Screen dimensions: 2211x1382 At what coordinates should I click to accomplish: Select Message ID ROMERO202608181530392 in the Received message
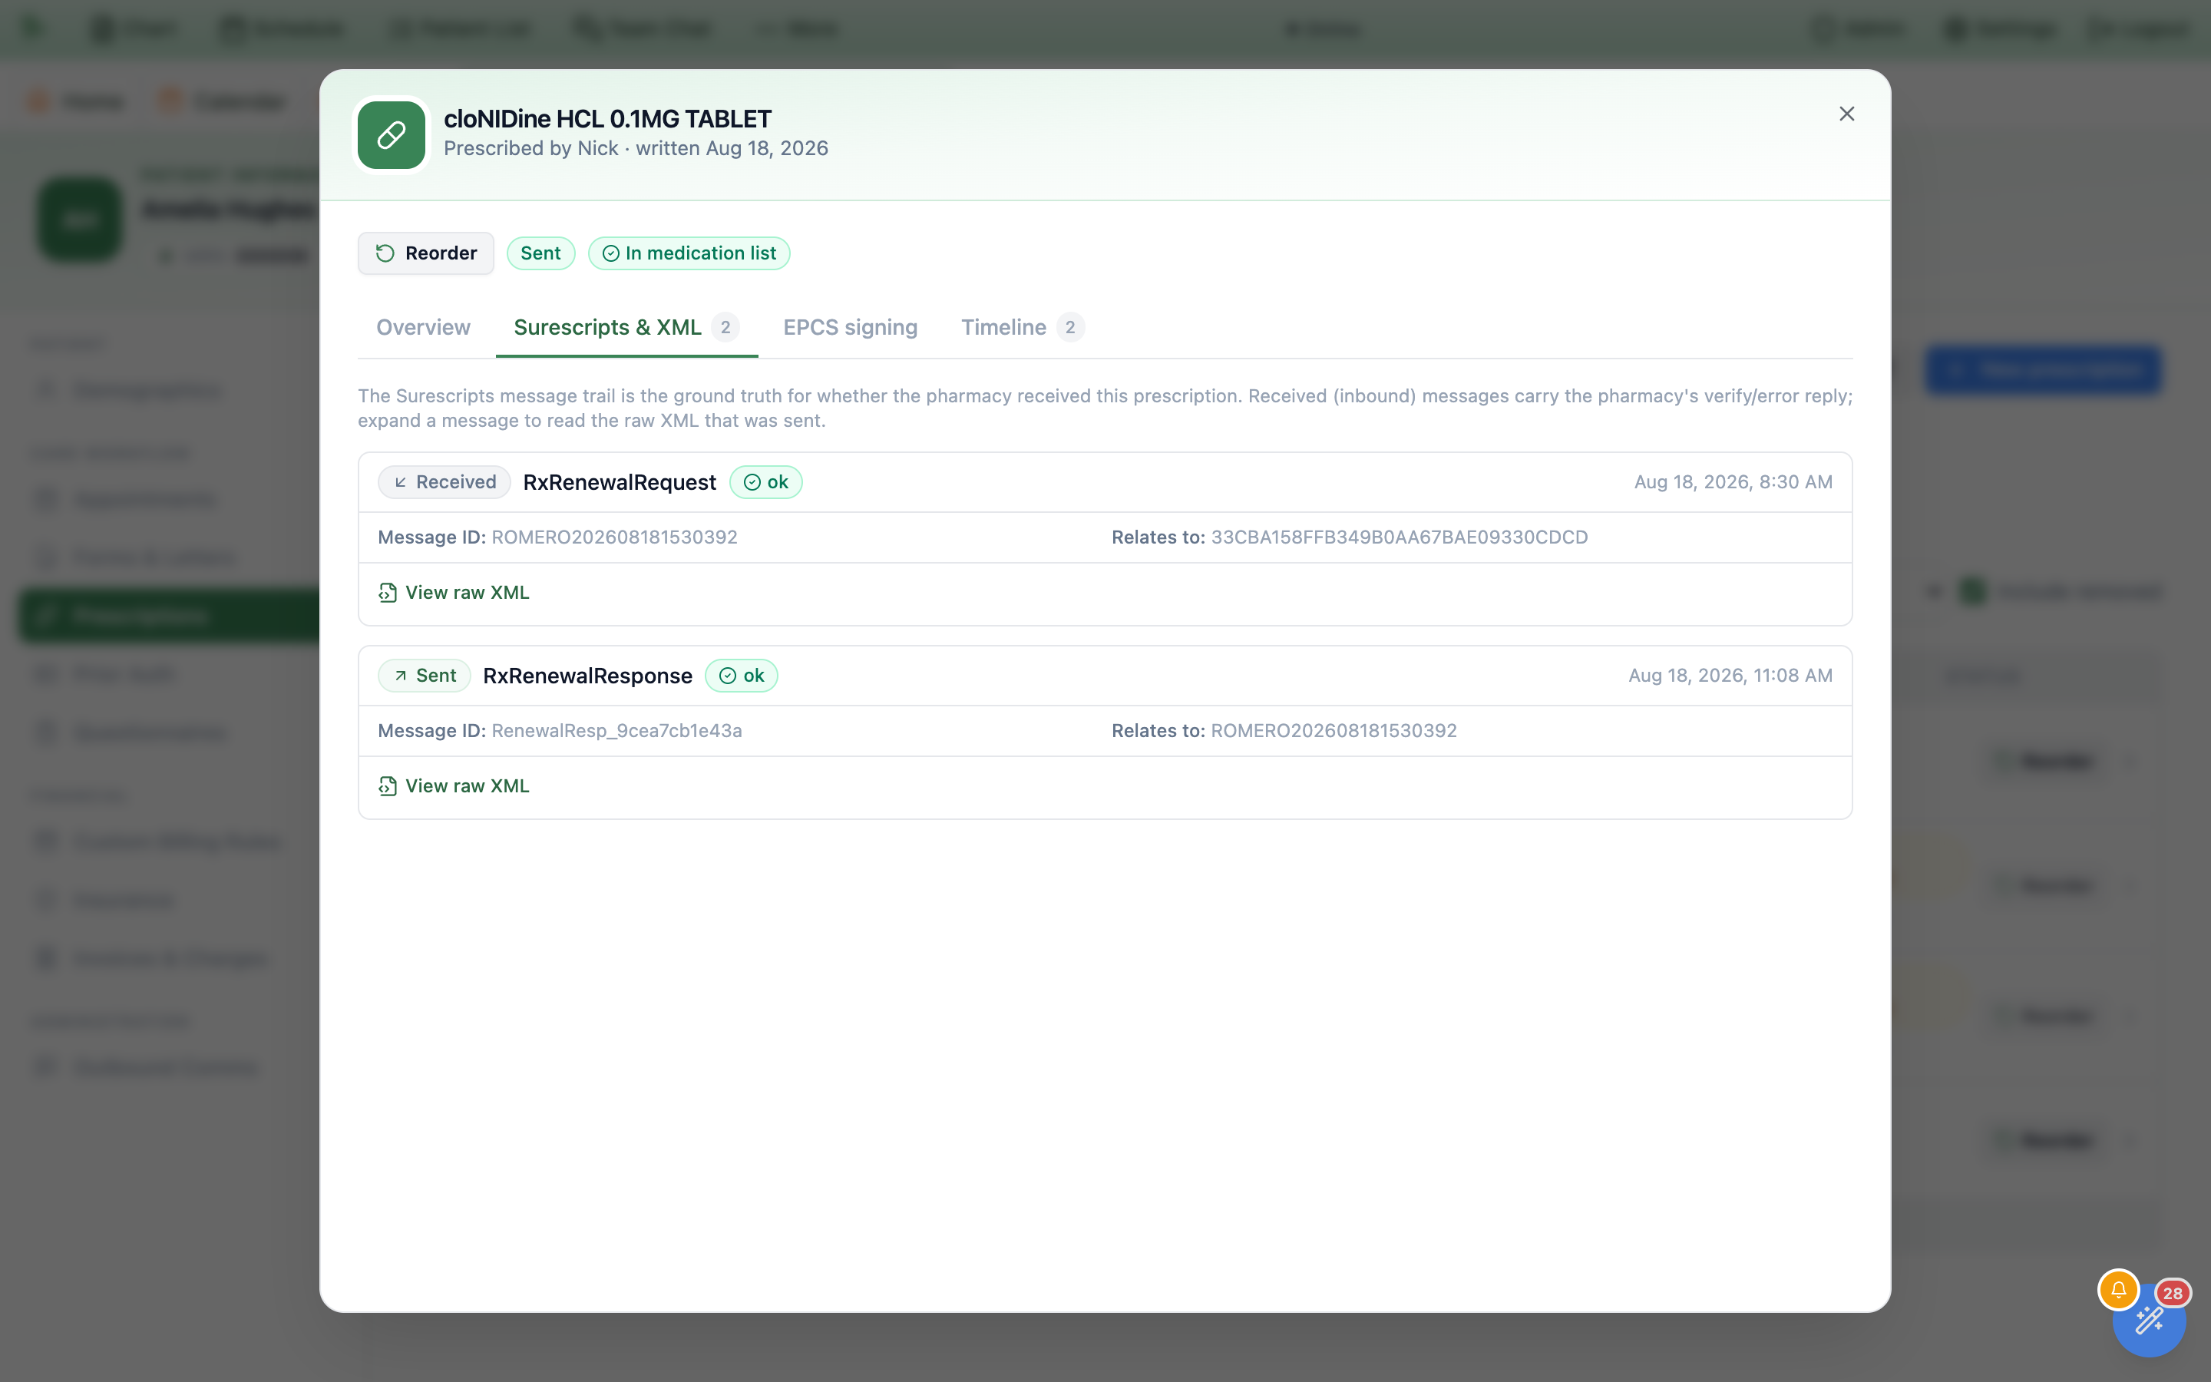click(614, 537)
